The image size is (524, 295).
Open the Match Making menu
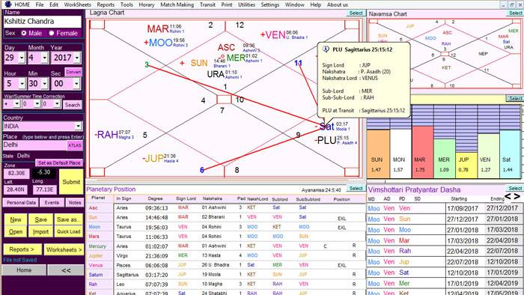(x=177, y=4)
